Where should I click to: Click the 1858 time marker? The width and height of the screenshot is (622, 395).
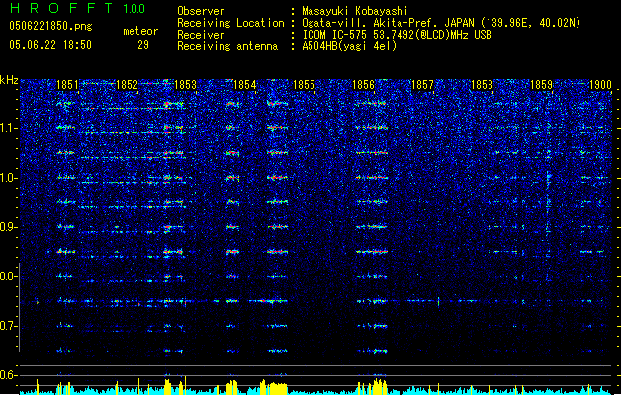tap(482, 85)
